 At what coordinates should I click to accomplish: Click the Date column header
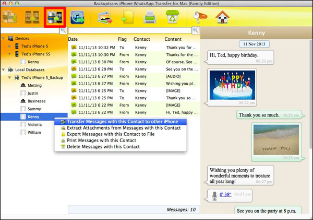pos(73,39)
